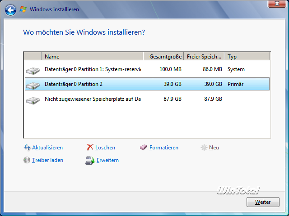Image resolution: width=289 pixels, height=216 pixels.
Task: Sort by the Gesamtgröße column header
Action: pos(163,56)
